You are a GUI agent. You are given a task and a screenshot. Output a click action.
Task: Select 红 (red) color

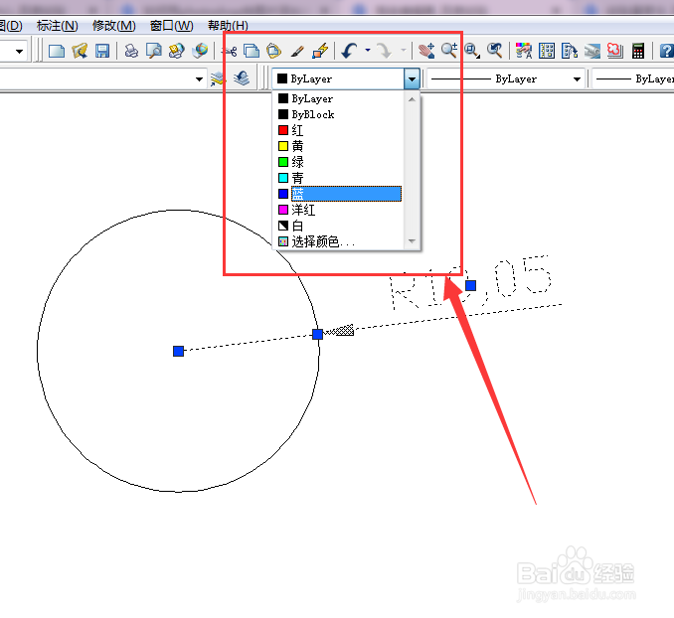[x=340, y=130]
